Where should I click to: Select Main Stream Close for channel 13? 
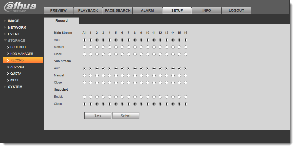pyautogui.click(x=167, y=54)
